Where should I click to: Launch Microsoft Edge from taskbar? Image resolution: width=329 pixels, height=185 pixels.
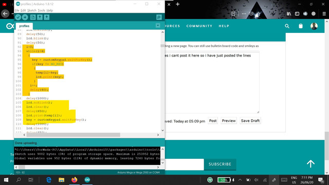49,180
